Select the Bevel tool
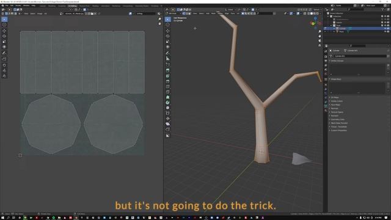The image size is (391, 220). click(x=167, y=81)
